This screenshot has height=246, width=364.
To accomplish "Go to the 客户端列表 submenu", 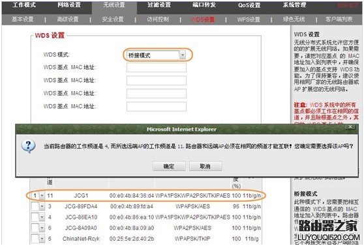I will 339,20.
